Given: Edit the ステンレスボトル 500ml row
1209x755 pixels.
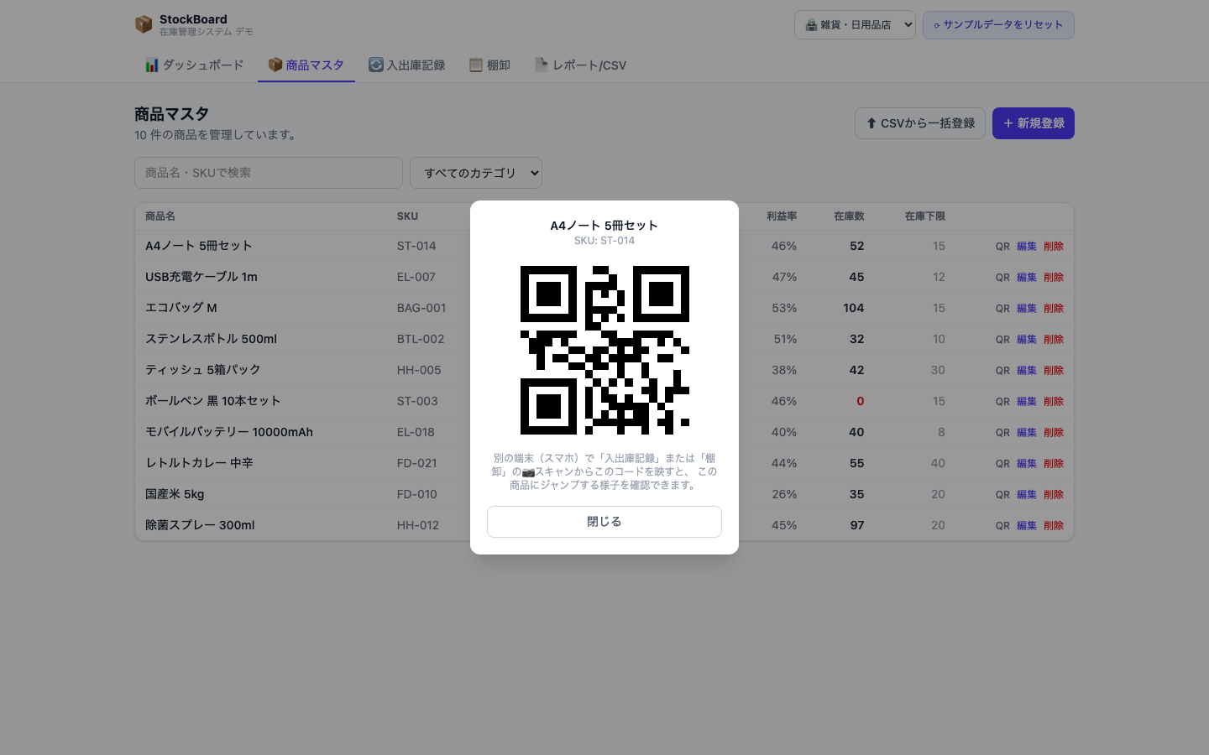Looking at the screenshot, I should pos(1027,340).
